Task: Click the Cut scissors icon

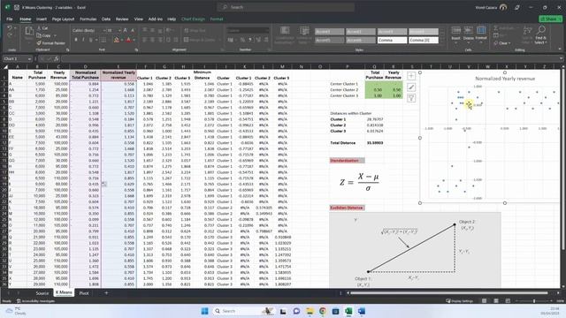Action: coord(40,28)
